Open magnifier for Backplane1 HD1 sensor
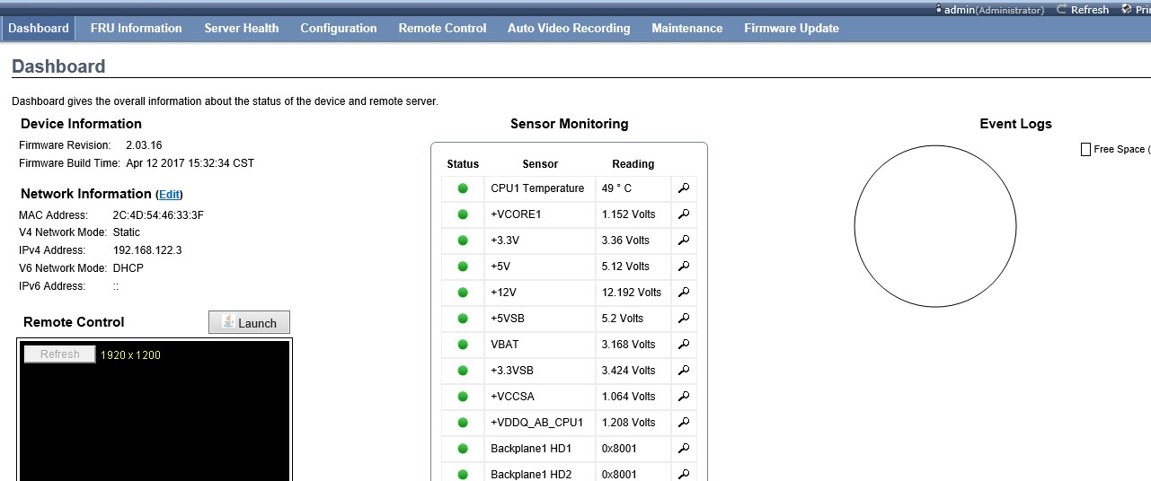This screenshot has height=481, width=1151. [684, 449]
